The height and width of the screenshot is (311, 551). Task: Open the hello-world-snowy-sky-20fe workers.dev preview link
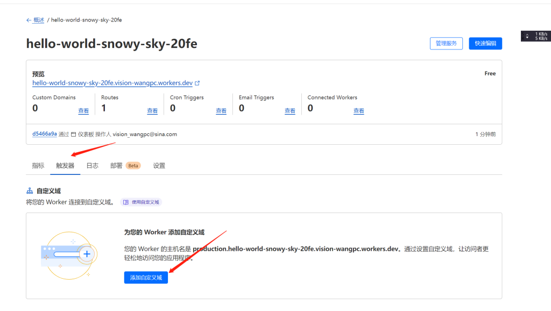[112, 83]
